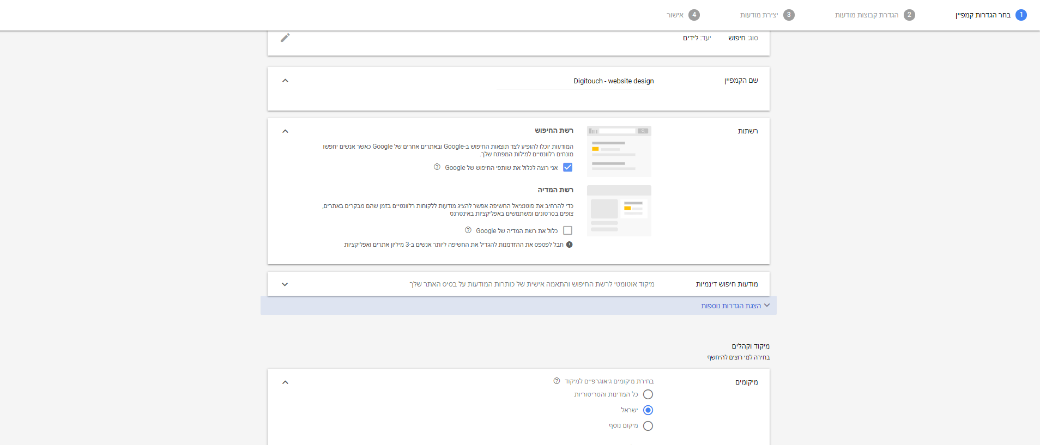The width and height of the screenshot is (1040, 445).
Task: Uncheck the Google search partners checkbox
Action: [x=568, y=167]
